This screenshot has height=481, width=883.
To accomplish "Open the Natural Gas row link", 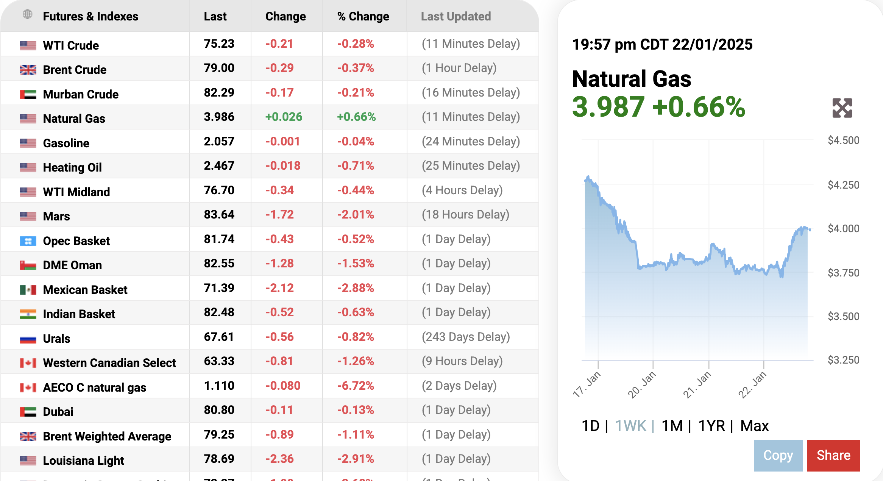I will [74, 119].
